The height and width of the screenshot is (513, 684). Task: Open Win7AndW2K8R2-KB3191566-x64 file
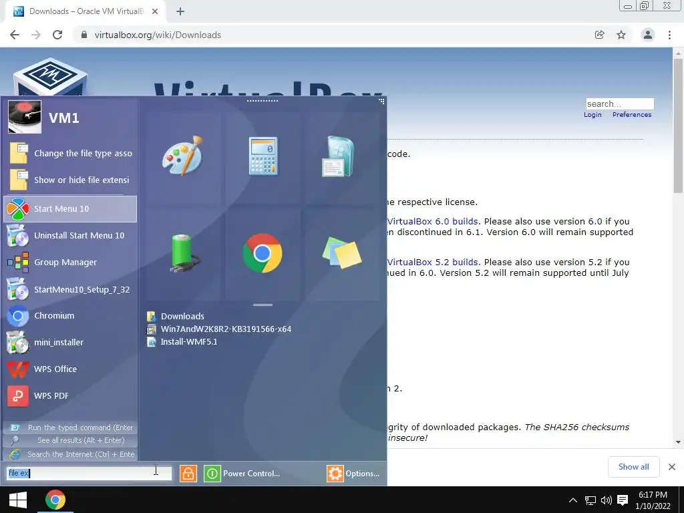pos(219,329)
